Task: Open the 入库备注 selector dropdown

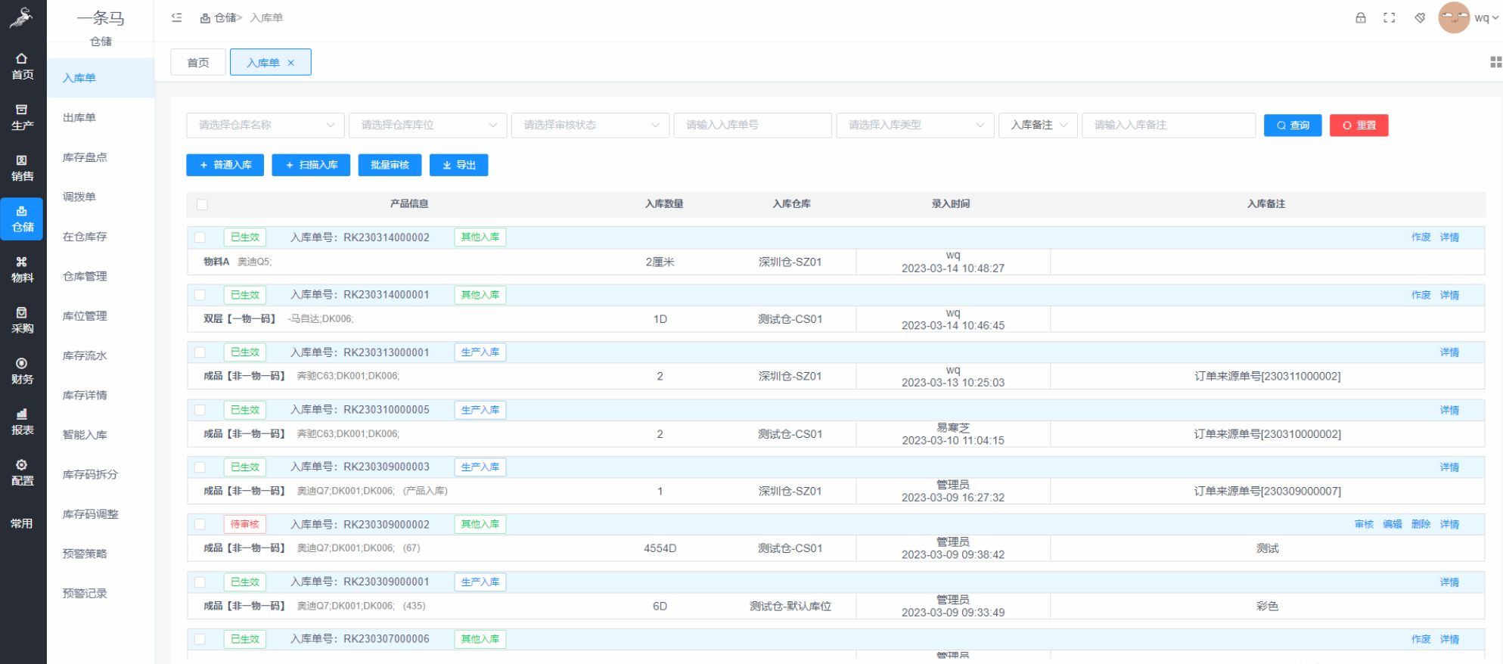Action: [1039, 125]
